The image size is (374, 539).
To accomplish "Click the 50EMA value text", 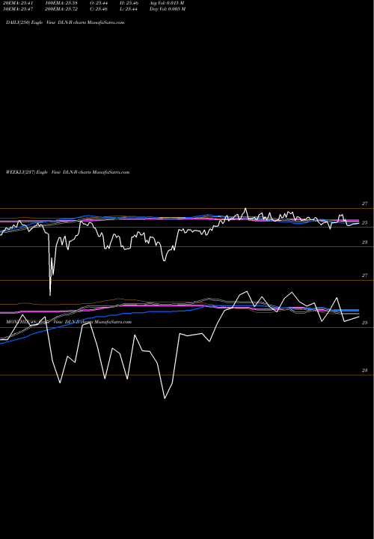I will (19, 9).
